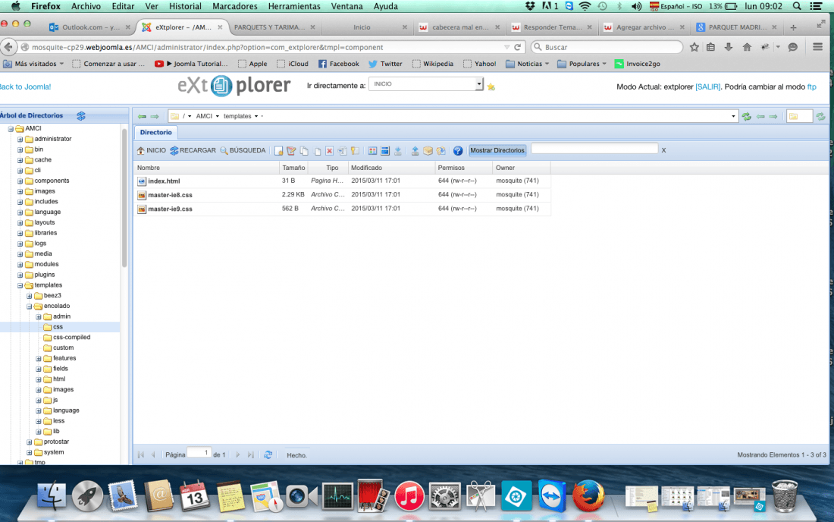This screenshot has width=834, height=522.
Task: Click the green refresh icon right of path bar
Action: click(x=747, y=117)
